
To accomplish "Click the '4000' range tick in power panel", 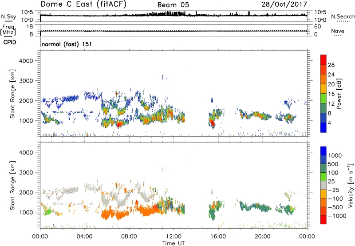I will click(26, 61).
